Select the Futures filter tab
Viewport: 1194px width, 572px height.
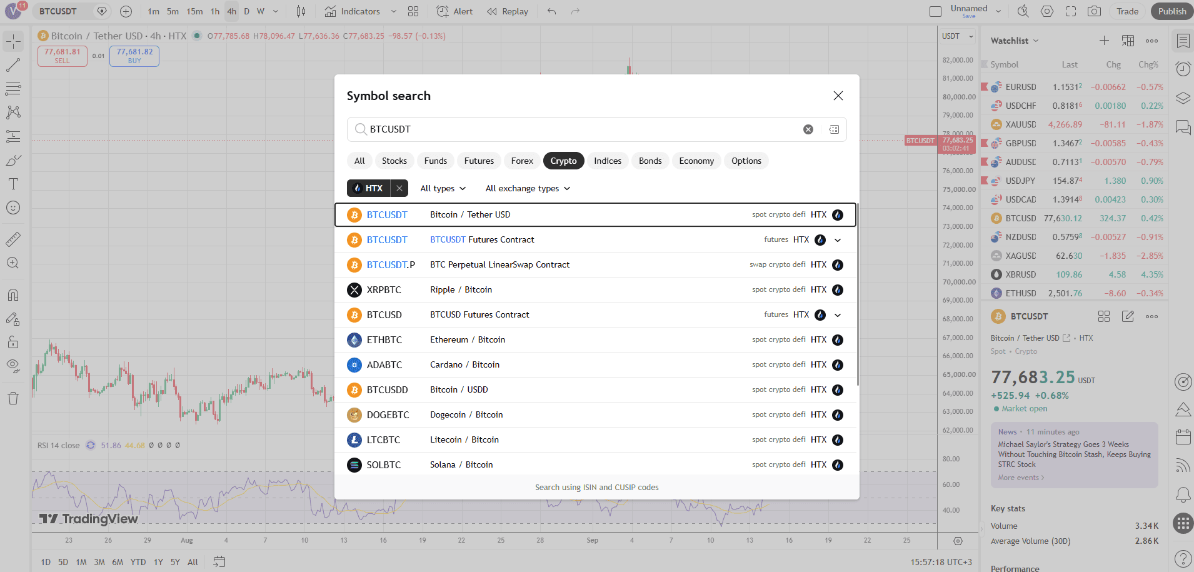pyautogui.click(x=479, y=161)
